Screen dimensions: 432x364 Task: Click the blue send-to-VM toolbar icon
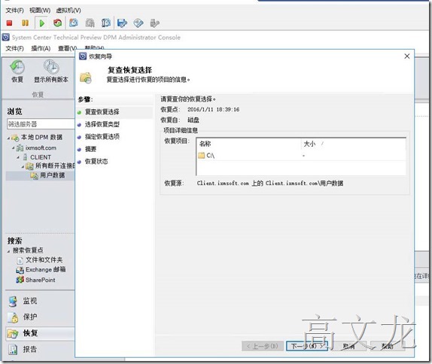point(122,23)
